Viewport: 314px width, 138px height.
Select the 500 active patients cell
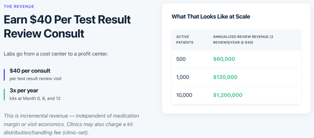(181, 59)
